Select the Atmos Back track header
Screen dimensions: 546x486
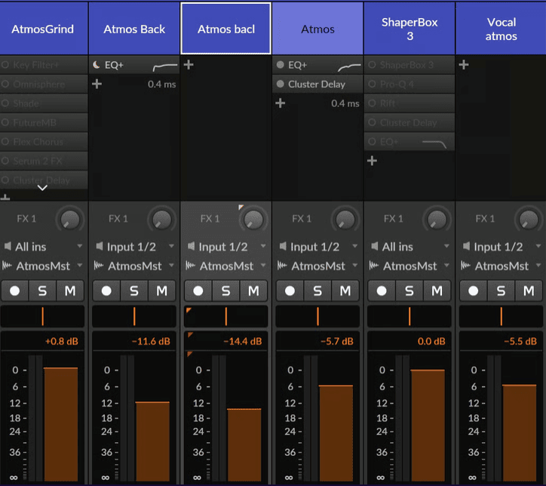coord(134,29)
